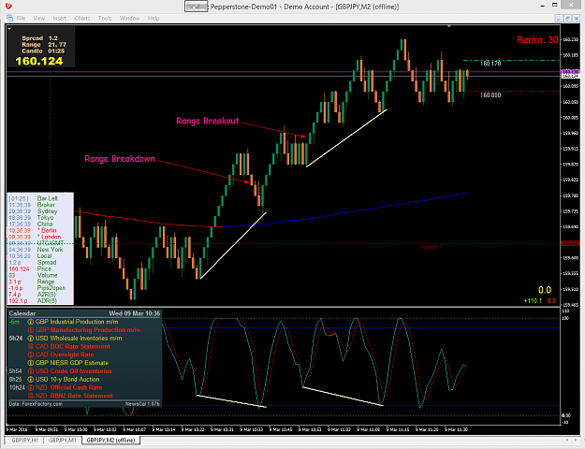This screenshot has height=449, width=585.
Task: Click CAD BOC Rate Statement event
Action: point(73,346)
